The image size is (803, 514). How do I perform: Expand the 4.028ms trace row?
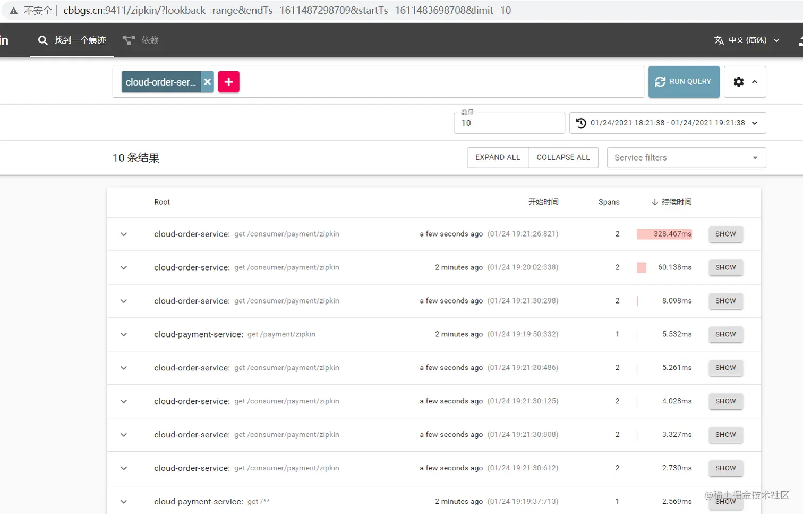tap(124, 401)
